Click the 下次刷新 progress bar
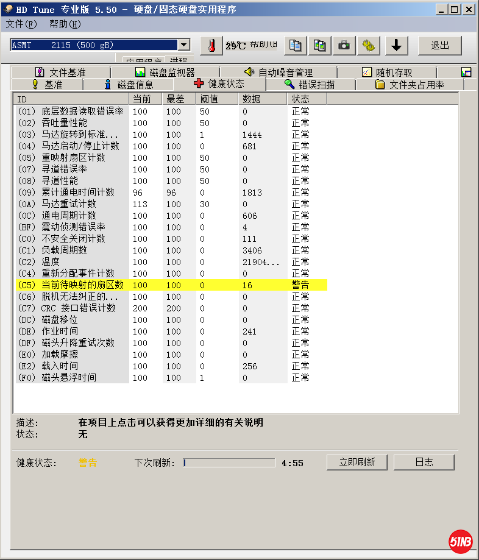 coord(229,463)
